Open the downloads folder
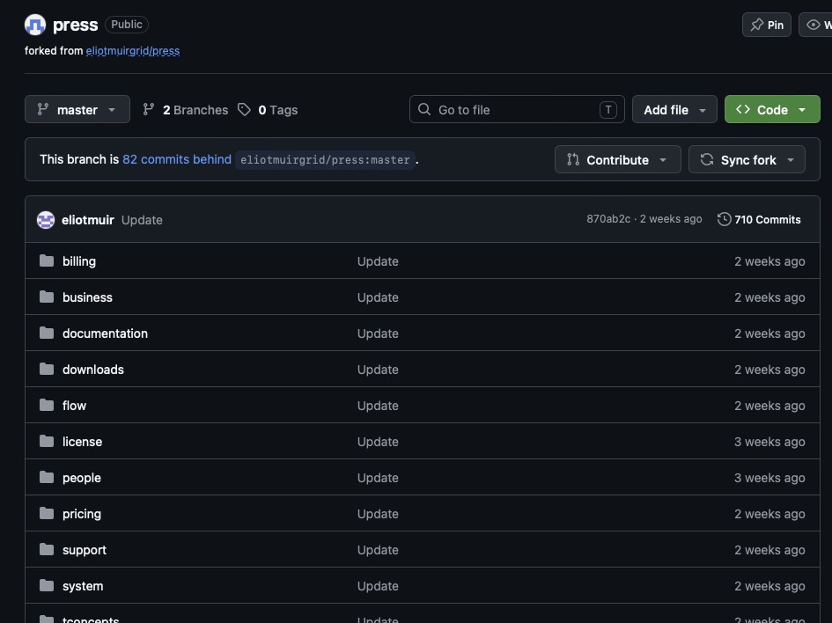Viewport: 832px width, 623px height. tap(92, 370)
